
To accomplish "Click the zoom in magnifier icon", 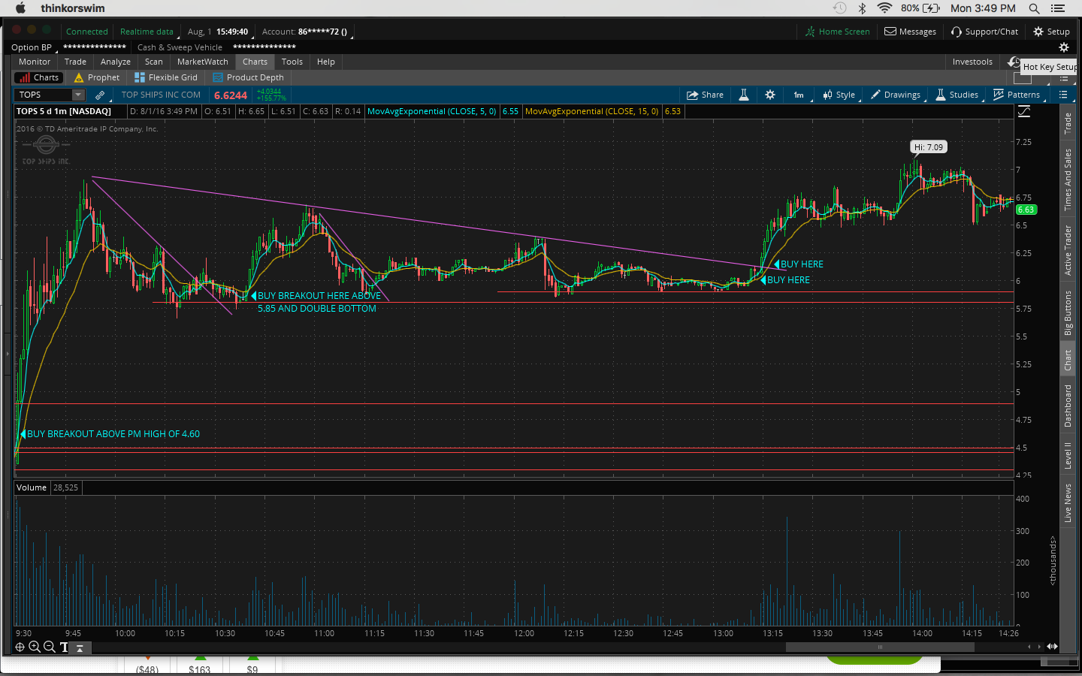I will pyautogui.click(x=34, y=647).
